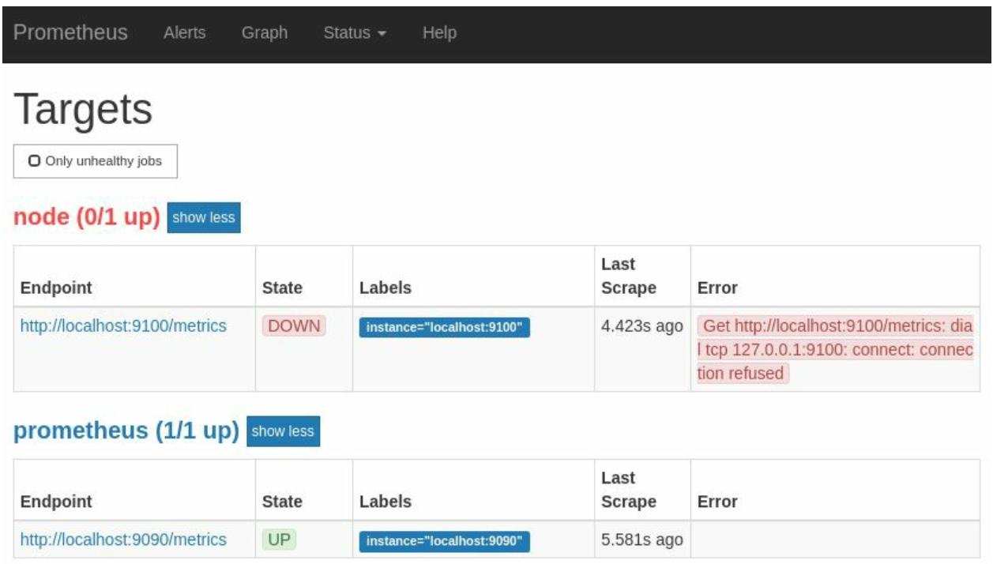Image resolution: width=993 pixels, height=564 pixels.
Task: Click the UP state badge
Action: pos(279,540)
